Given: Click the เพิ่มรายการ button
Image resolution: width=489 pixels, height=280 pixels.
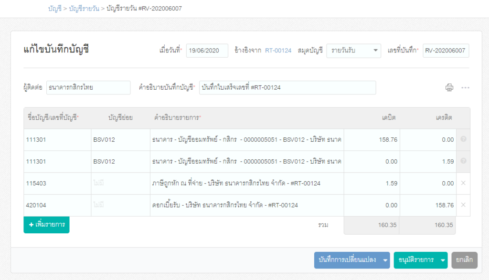Looking at the screenshot, I should (x=46, y=225).
